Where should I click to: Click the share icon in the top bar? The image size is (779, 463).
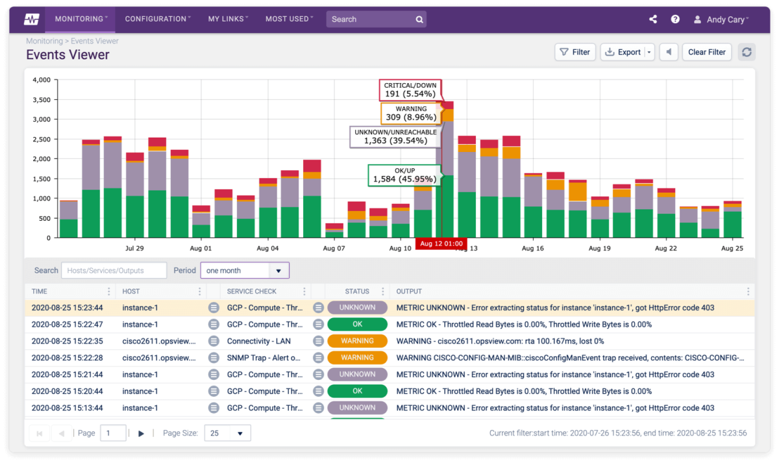point(653,19)
